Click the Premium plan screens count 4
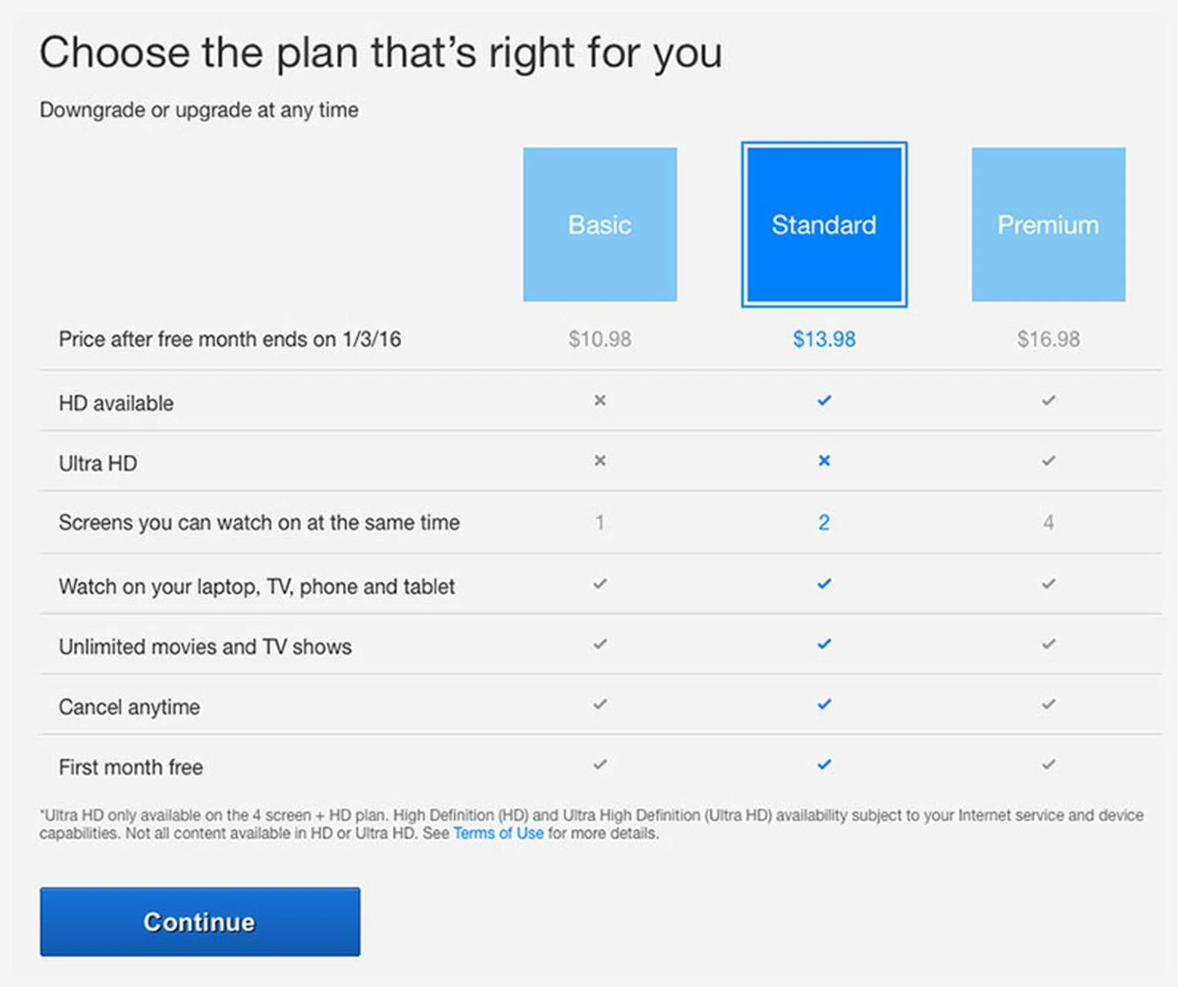1178x987 pixels. (1049, 522)
